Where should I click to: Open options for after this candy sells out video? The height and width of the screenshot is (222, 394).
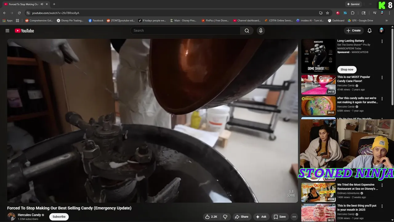click(x=382, y=99)
